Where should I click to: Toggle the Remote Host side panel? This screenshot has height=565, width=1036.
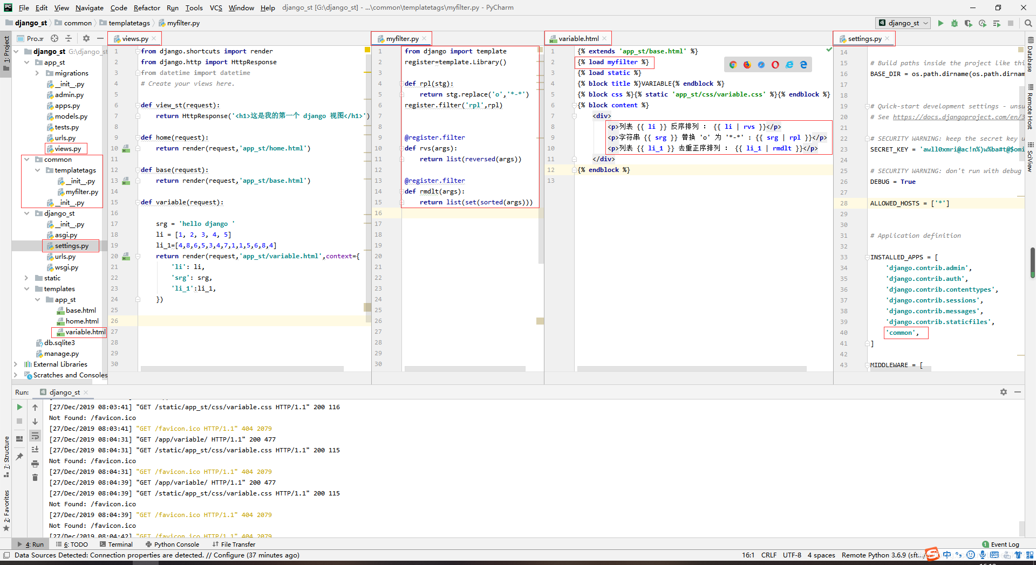point(1030,107)
